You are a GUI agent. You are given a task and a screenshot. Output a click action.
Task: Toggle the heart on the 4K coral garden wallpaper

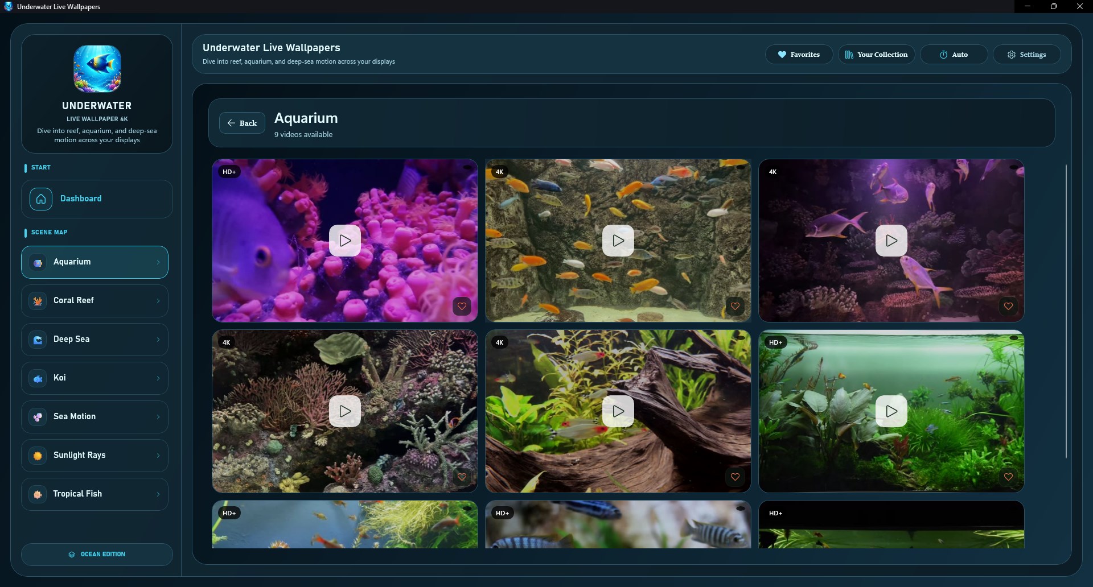tap(462, 477)
